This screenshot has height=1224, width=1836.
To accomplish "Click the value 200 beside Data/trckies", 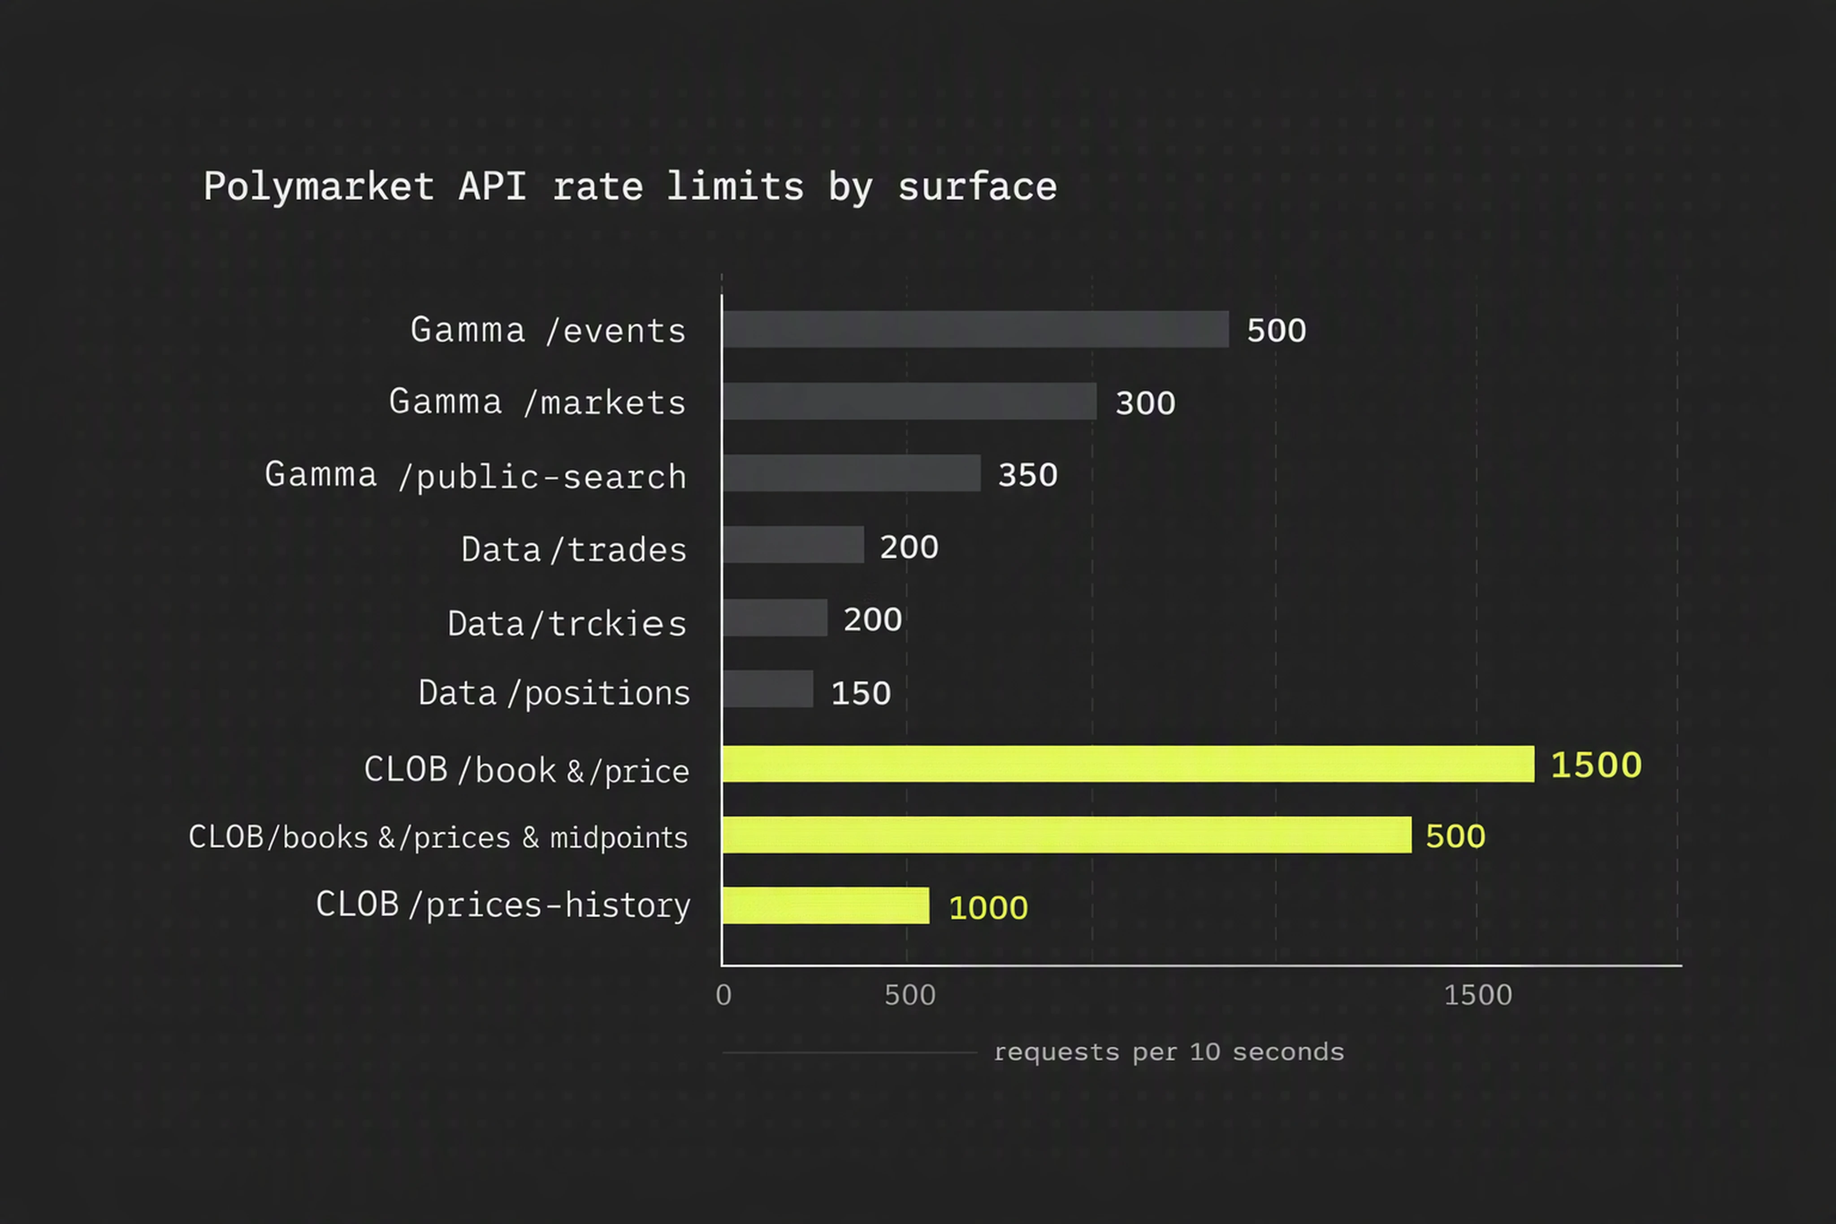I will point(873,620).
